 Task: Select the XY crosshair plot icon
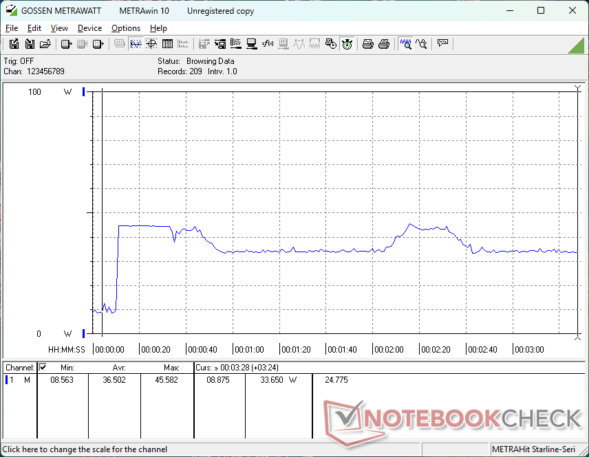click(151, 44)
